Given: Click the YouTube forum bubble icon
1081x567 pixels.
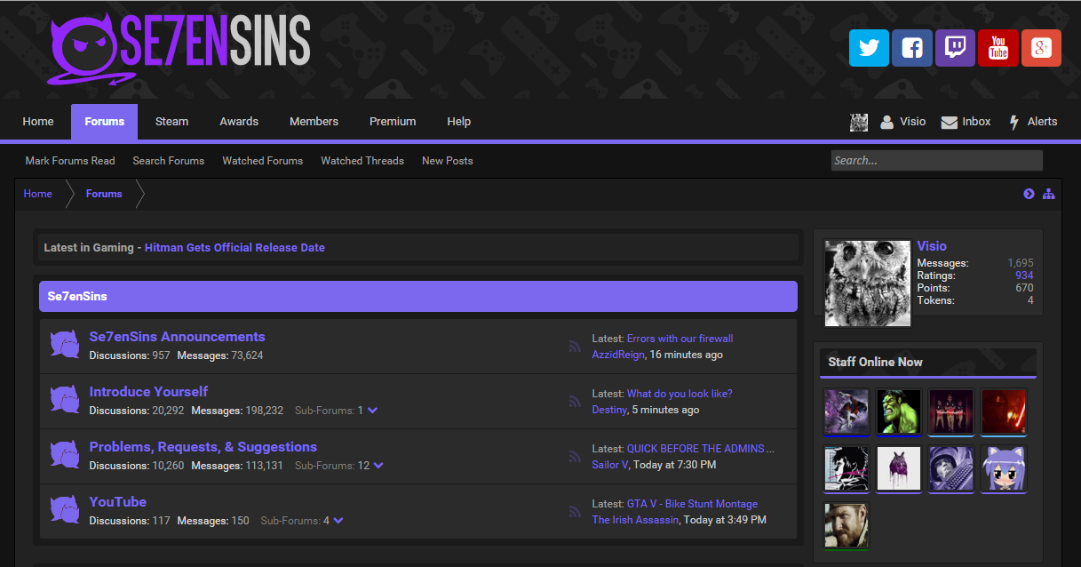Looking at the screenshot, I should pos(64,511).
